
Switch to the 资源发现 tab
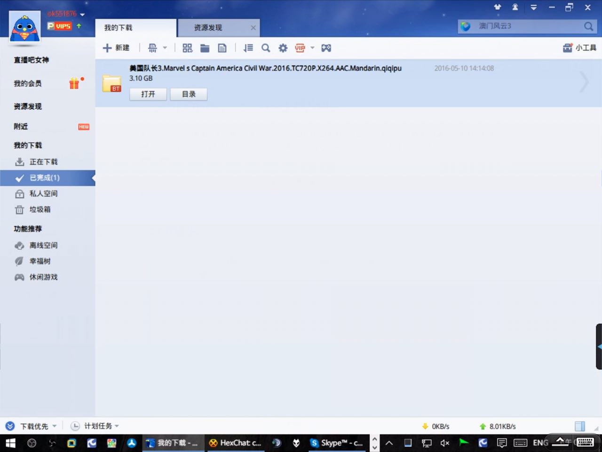pyautogui.click(x=208, y=28)
